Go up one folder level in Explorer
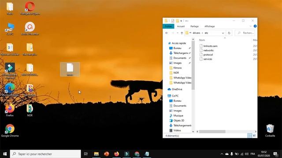Viewport: 282px width, 158px height. (182, 33)
